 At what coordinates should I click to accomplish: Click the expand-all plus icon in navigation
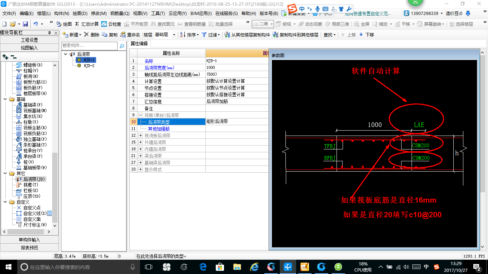5,57
